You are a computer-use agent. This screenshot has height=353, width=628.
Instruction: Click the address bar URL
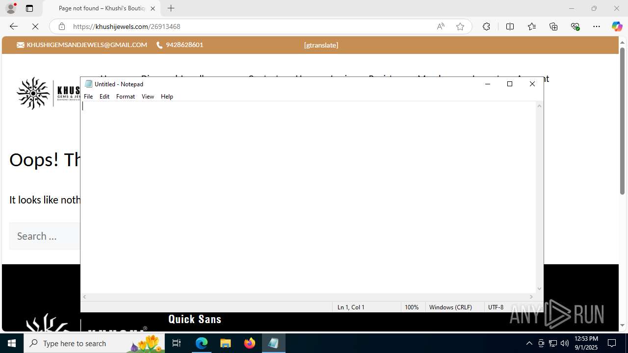click(127, 26)
